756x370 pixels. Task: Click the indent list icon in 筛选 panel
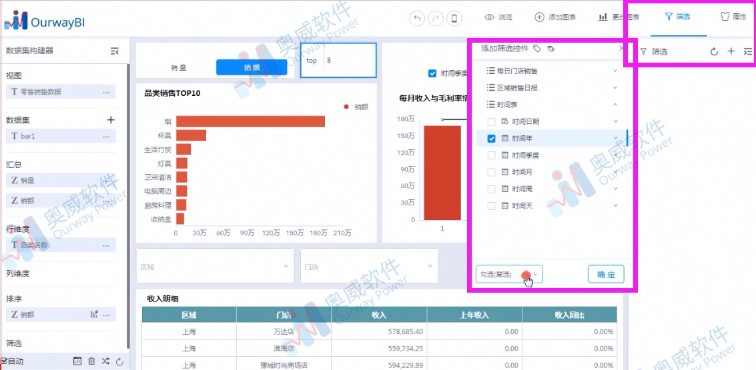[748, 51]
